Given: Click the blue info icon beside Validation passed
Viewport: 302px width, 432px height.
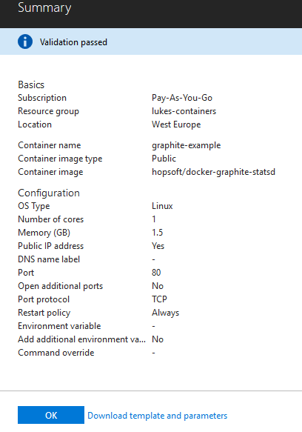Looking at the screenshot, I should [x=25, y=42].
